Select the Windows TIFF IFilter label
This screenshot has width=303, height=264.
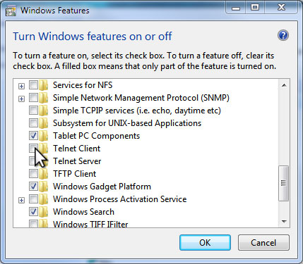pyautogui.click(x=90, y=224)
